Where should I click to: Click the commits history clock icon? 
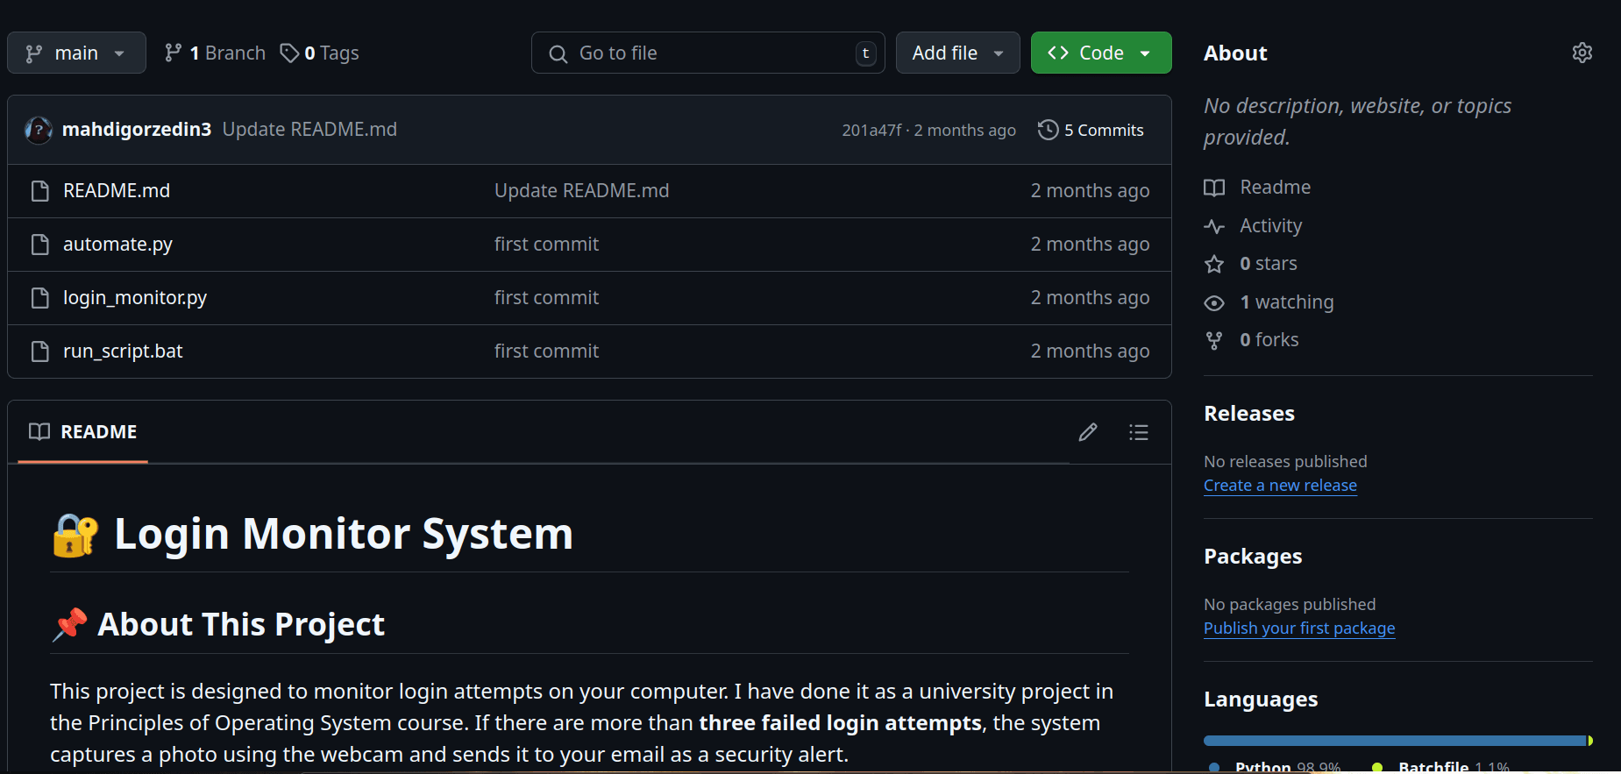[x=1048, y=130]
